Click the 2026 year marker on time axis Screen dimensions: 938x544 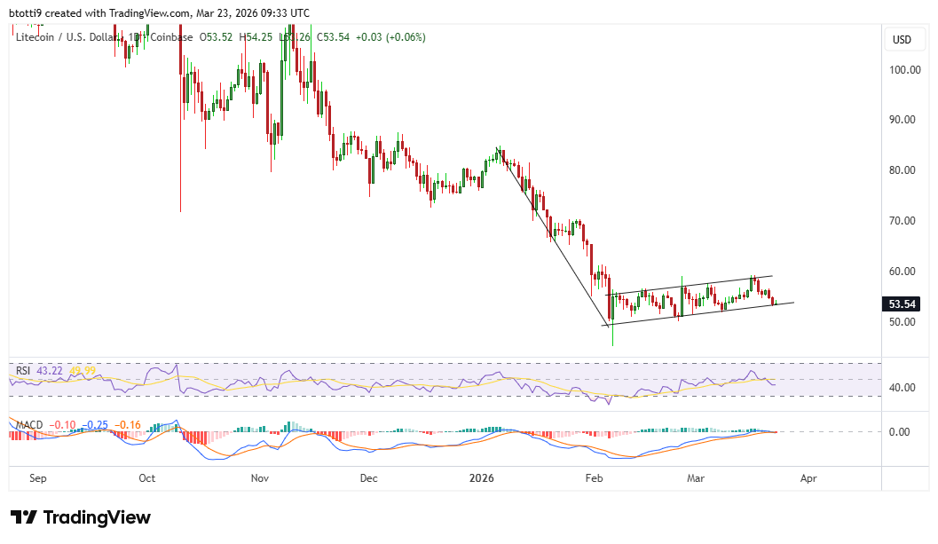[481, 477]
